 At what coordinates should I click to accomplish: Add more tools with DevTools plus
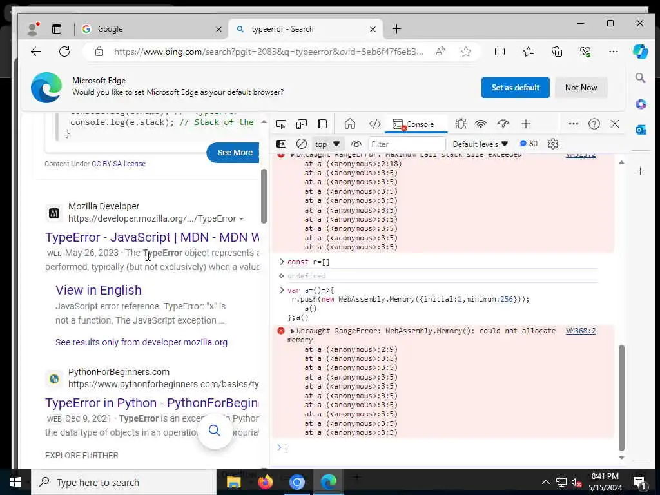pyautogui.click(x=526, y=124)
